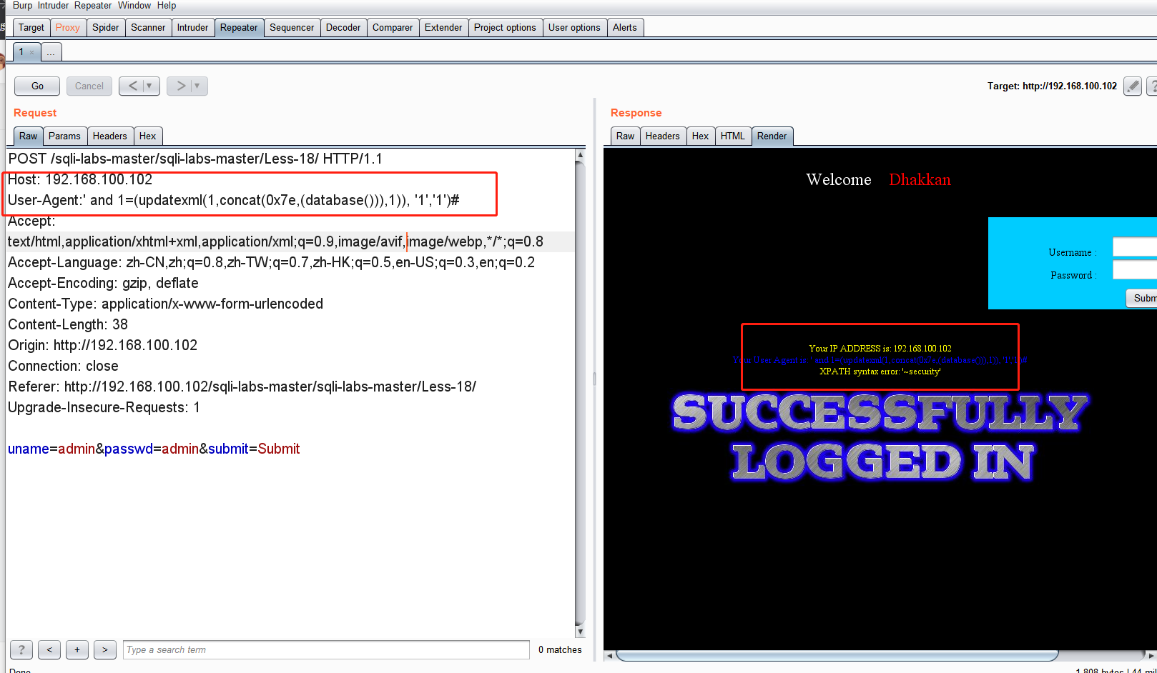Click the uname=admin POST body line
The height and width of the screenshot is (673, 1157).
point(154,449)
